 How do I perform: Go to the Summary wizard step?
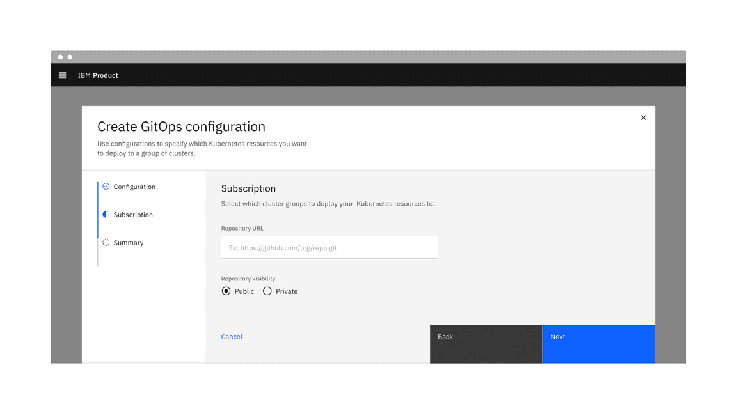pyautogui.click(x=128, y=242)
